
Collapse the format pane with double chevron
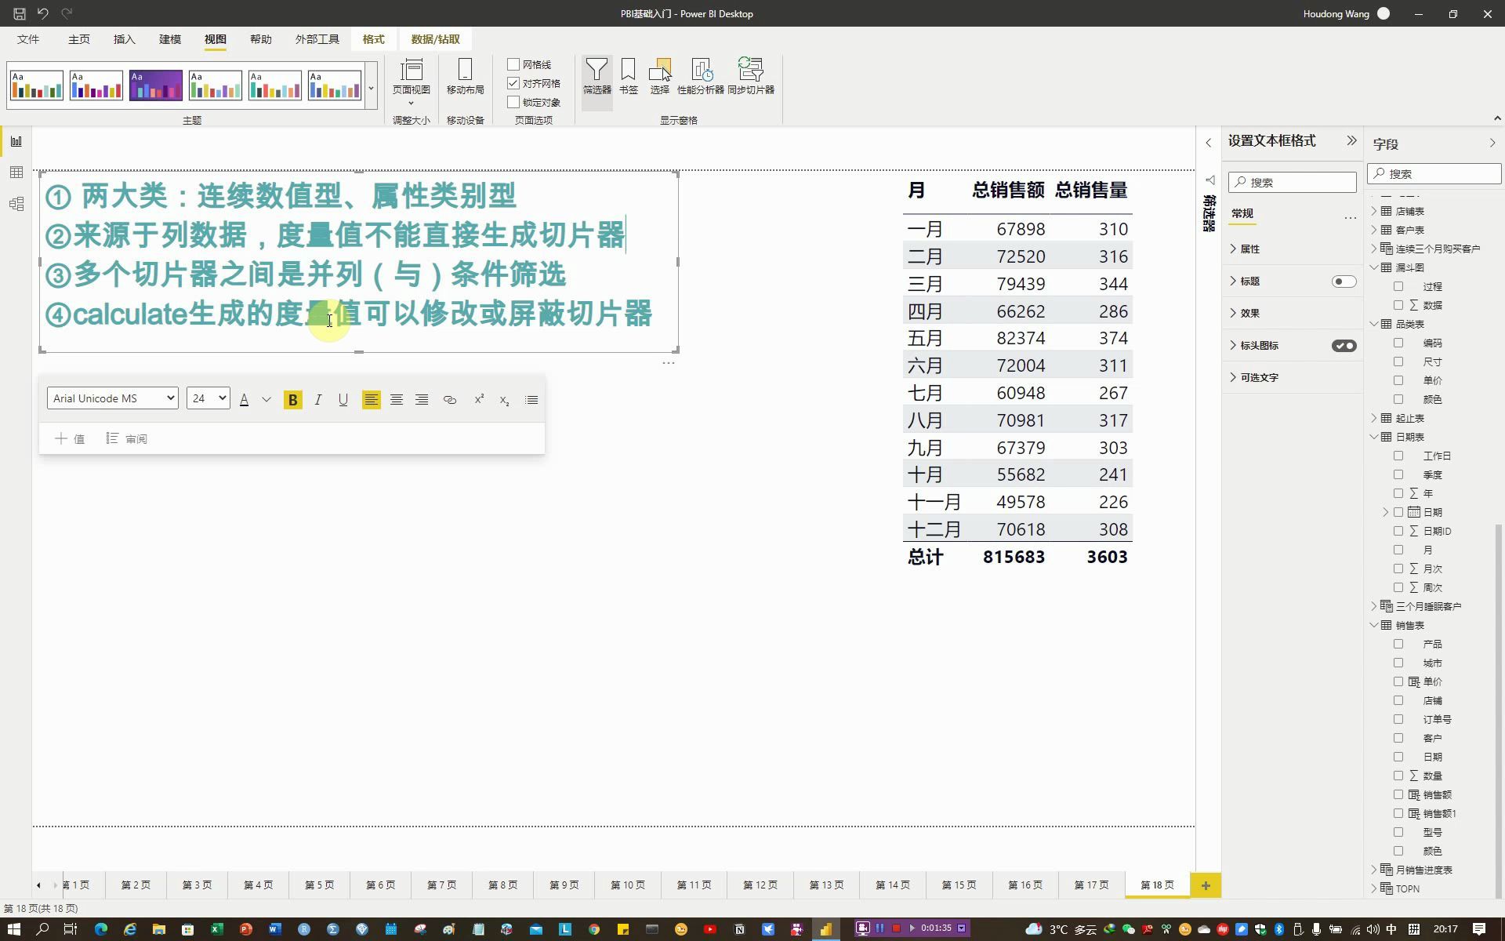(1351, 141)
